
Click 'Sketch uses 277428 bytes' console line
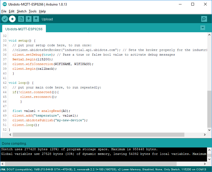pos(79,149)
